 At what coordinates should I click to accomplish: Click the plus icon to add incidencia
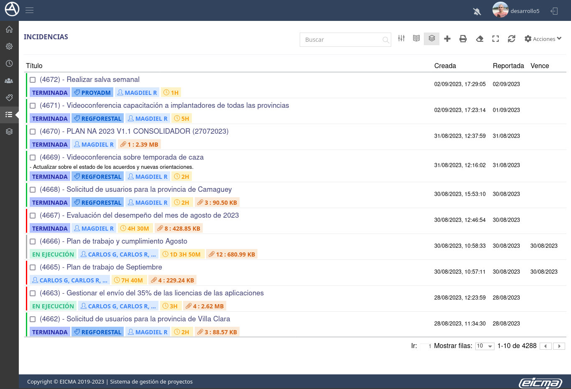click(447, 39)
